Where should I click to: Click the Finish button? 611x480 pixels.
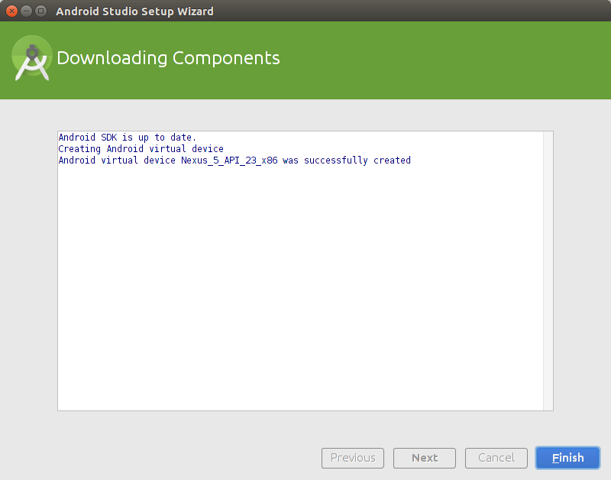(x=567, y=458)
